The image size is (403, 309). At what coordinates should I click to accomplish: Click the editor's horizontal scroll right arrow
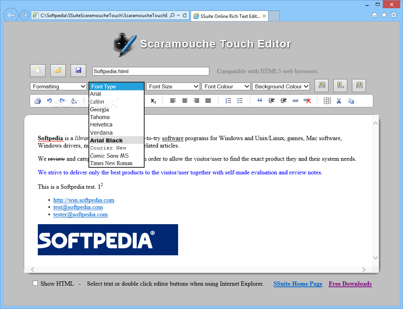[x=364, y=269]
